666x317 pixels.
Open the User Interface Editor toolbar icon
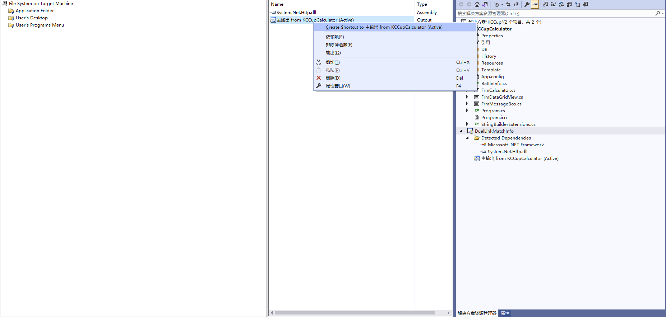[569, 4]
